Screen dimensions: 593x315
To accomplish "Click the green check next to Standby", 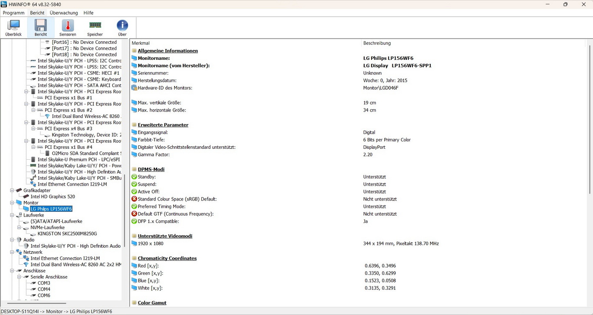I will click(134, 177).
